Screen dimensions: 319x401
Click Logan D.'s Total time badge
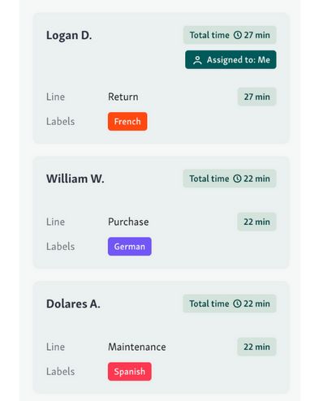pyautogui.click(x=230, y=35)
